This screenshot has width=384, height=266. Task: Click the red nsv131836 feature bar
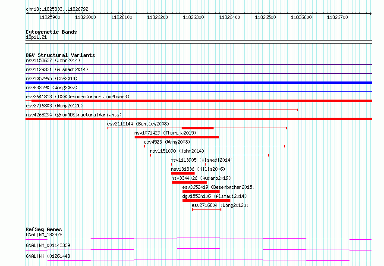[x=183, y=173]
